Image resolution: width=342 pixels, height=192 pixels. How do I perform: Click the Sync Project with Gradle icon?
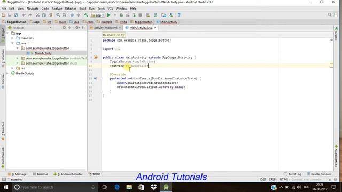(x=156, y=15)
